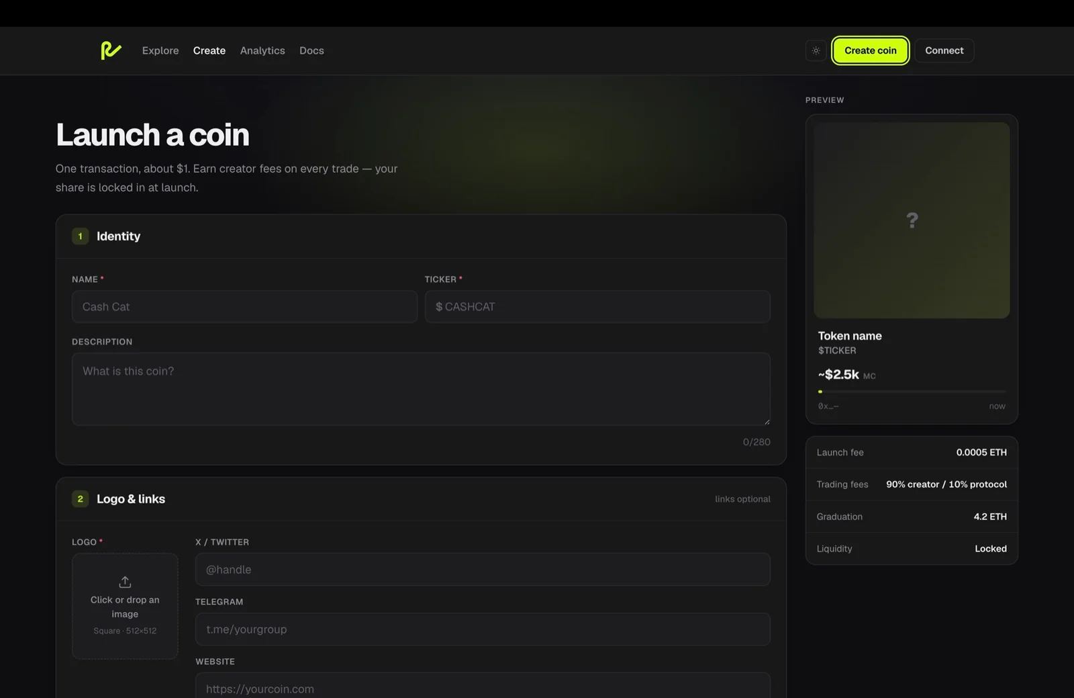This screenshot has height=698, width=1074.
Task: Click the 'Launch fee' row label
Action: pos(840,452)
